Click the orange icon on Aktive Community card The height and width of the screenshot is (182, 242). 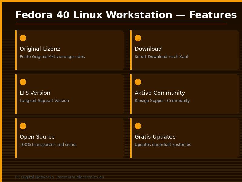[138, 82]
